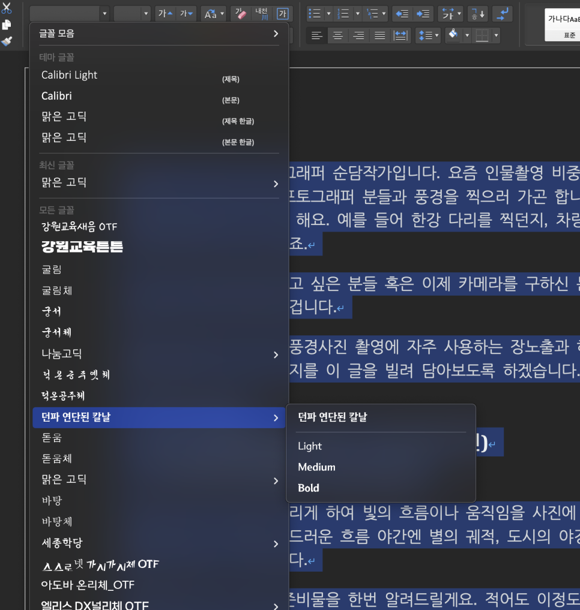The height and width of the screenshot is (610, 580).
Task: Click the Format Painter brush icon
Action: [7, 41]
